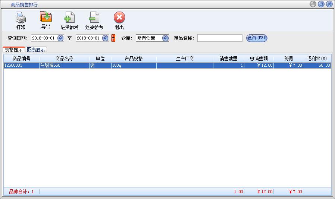Click the Print (打印) printer icon

click(21, 18)
